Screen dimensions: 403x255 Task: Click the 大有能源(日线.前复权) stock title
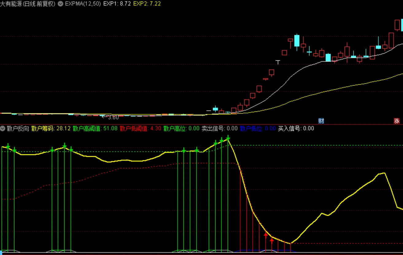(x=28, y=4)
